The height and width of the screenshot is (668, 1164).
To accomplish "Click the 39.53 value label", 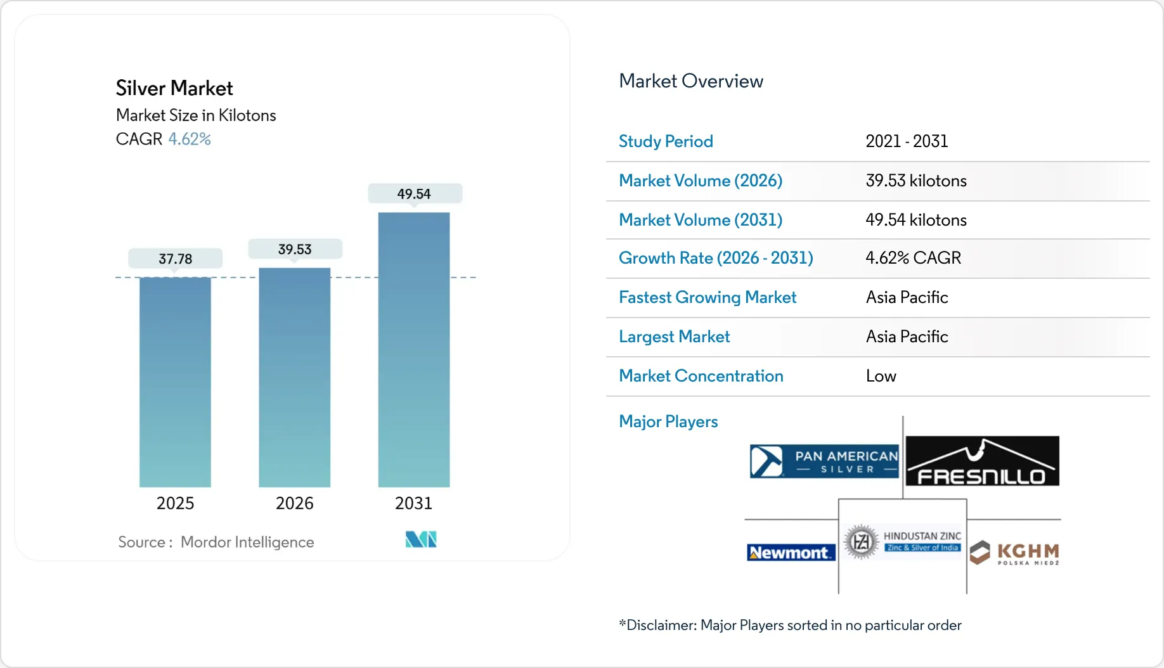I will (295, 249).
